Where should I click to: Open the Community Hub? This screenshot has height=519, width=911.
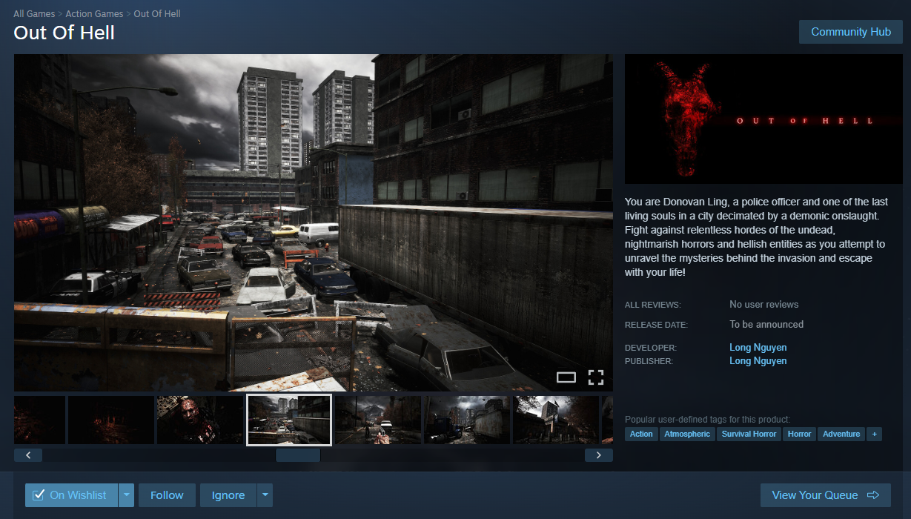(851, 32)
